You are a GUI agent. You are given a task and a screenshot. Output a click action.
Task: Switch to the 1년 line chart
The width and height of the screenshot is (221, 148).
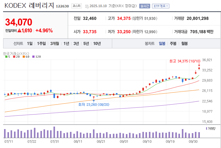(x=66, y=43)
